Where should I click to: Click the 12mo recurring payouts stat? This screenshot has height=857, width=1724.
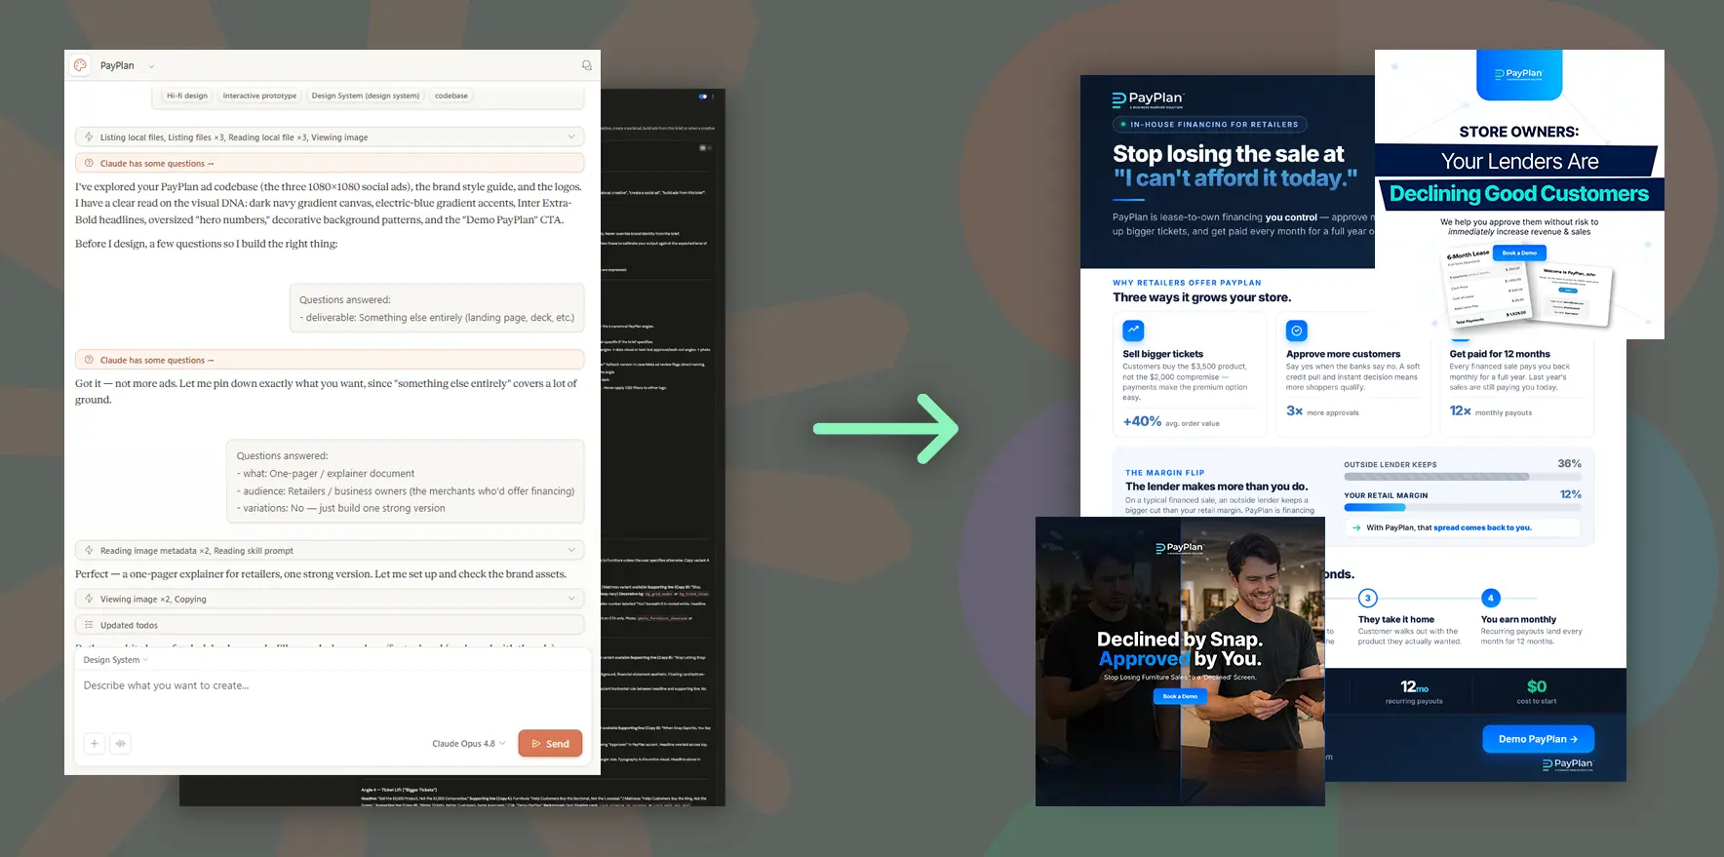(1414, 691)
